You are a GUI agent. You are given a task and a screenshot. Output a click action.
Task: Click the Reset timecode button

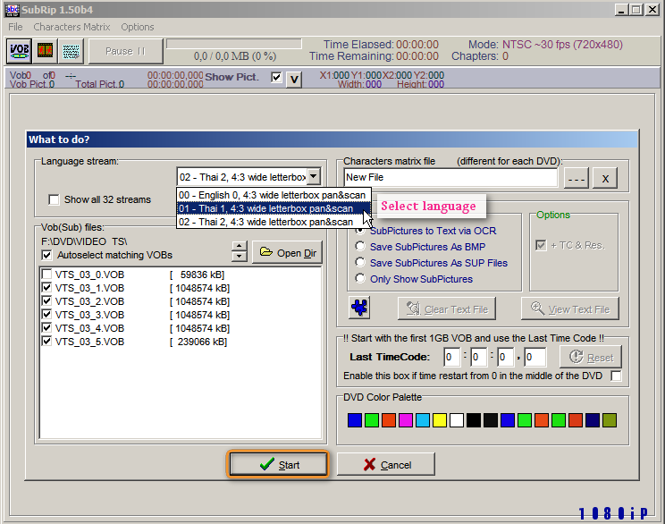pos(591,357)
